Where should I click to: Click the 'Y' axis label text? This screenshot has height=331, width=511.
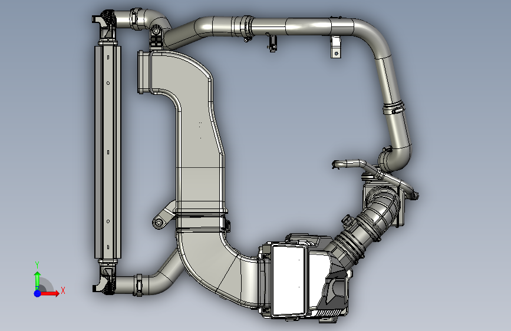(x=37, y=265)
